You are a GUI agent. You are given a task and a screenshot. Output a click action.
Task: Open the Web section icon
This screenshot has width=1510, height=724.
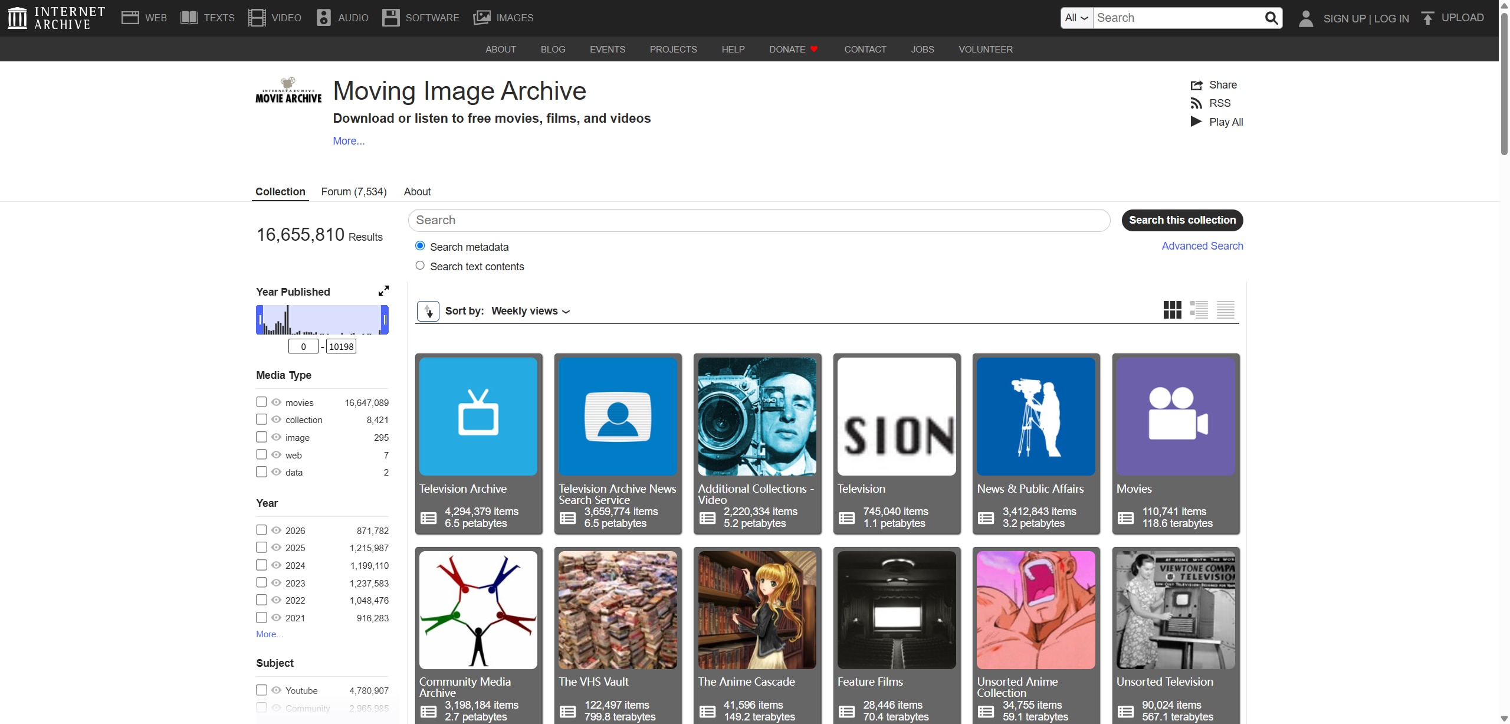click(130, 18)
